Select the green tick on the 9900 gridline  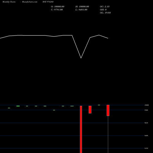coord(54,110)
